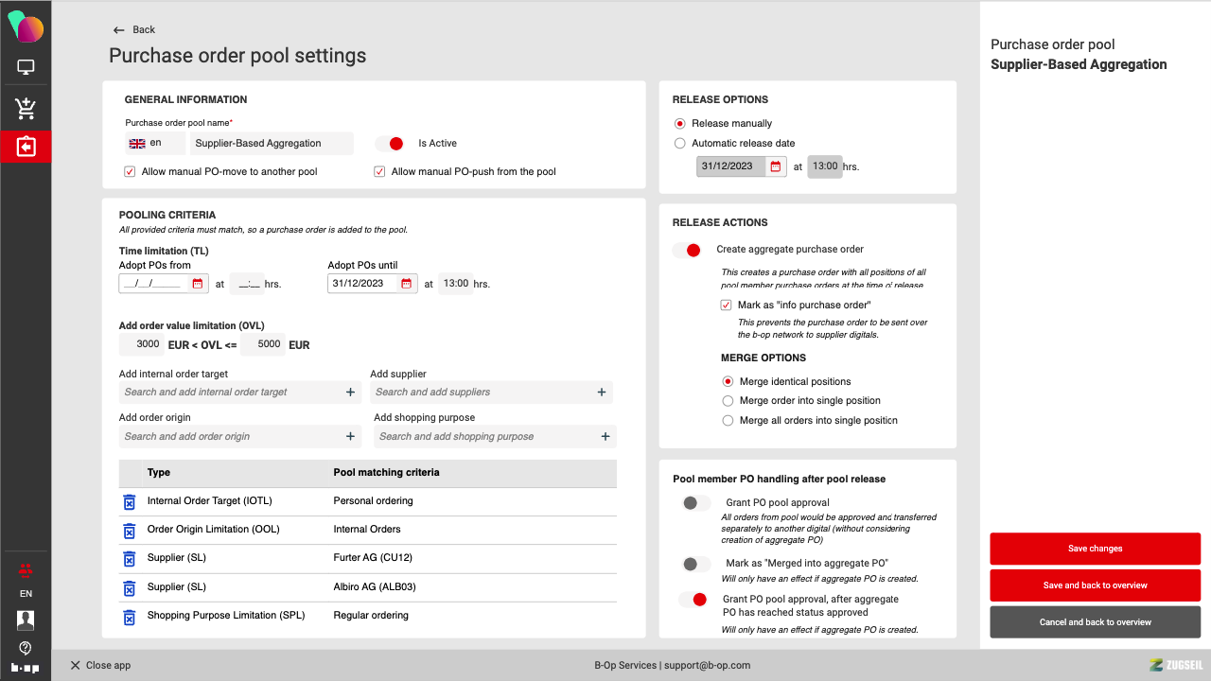The width and height of the screenshot is (1211, 681).
Task: Click Save changes button
Action: pos(1095,549)
